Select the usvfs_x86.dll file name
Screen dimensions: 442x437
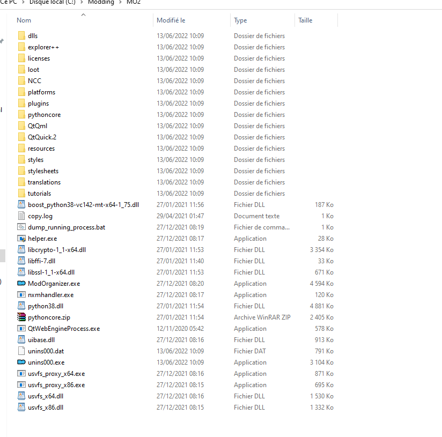pyautogui.click(x=46, y=408)
